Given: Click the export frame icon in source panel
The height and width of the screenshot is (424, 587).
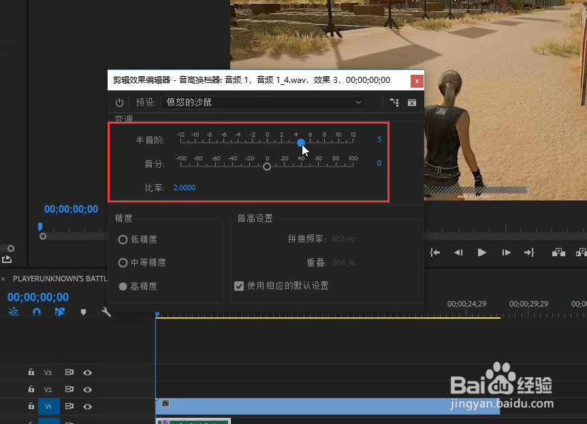Looking at the screenshot, I should click(x=7, y=259).
